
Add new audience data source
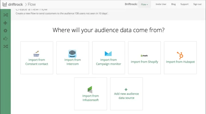click(x=126, y=94)
